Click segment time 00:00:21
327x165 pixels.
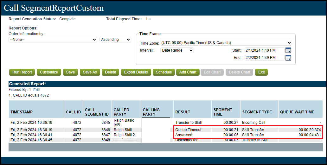pyautogui.click(x=231, y=130)
